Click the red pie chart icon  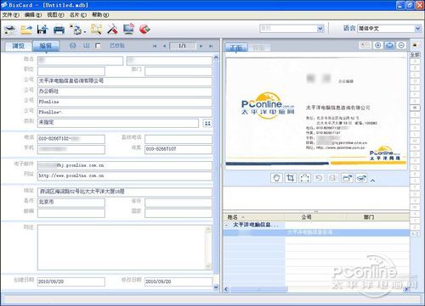(x=144, y=29)
